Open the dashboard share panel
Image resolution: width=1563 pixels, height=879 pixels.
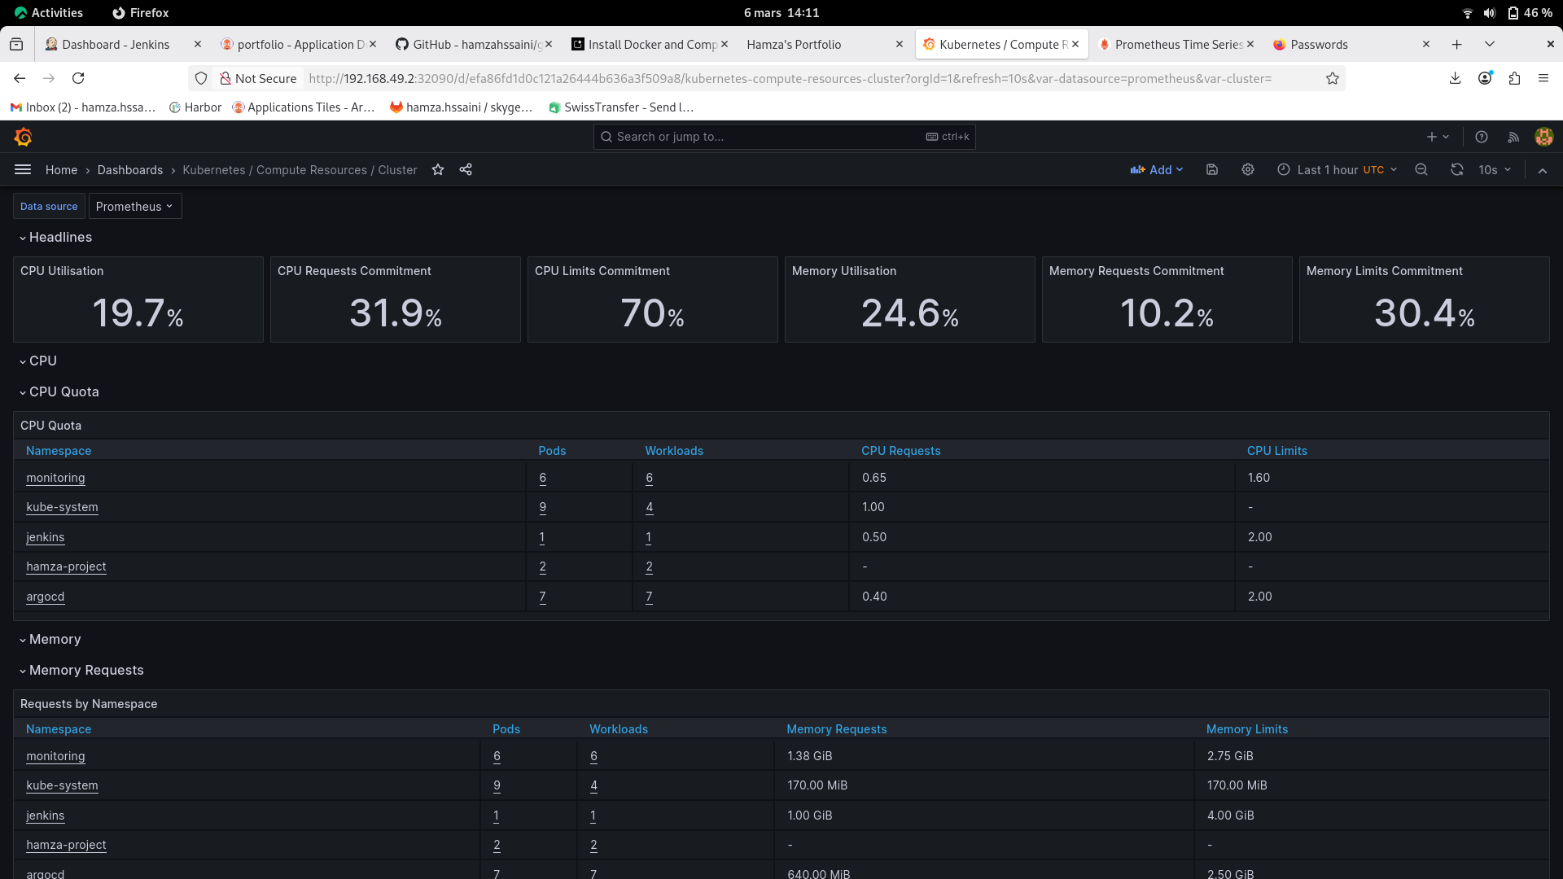coord(465,169)
